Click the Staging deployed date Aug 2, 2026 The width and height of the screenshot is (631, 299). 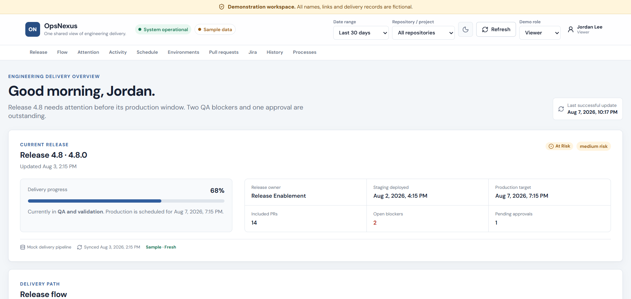[400, 196]
